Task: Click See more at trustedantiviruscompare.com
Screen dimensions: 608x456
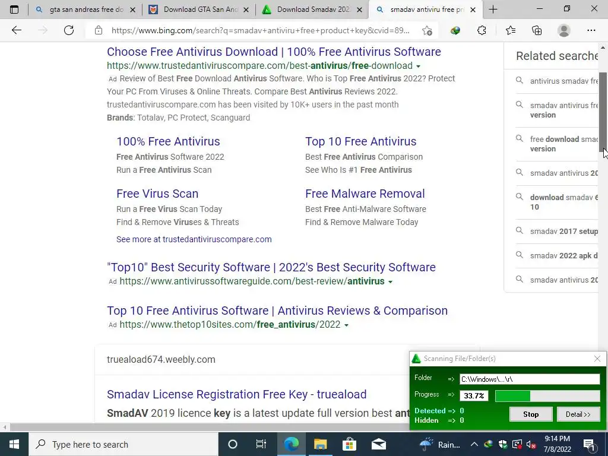Action: coord(194,239)
